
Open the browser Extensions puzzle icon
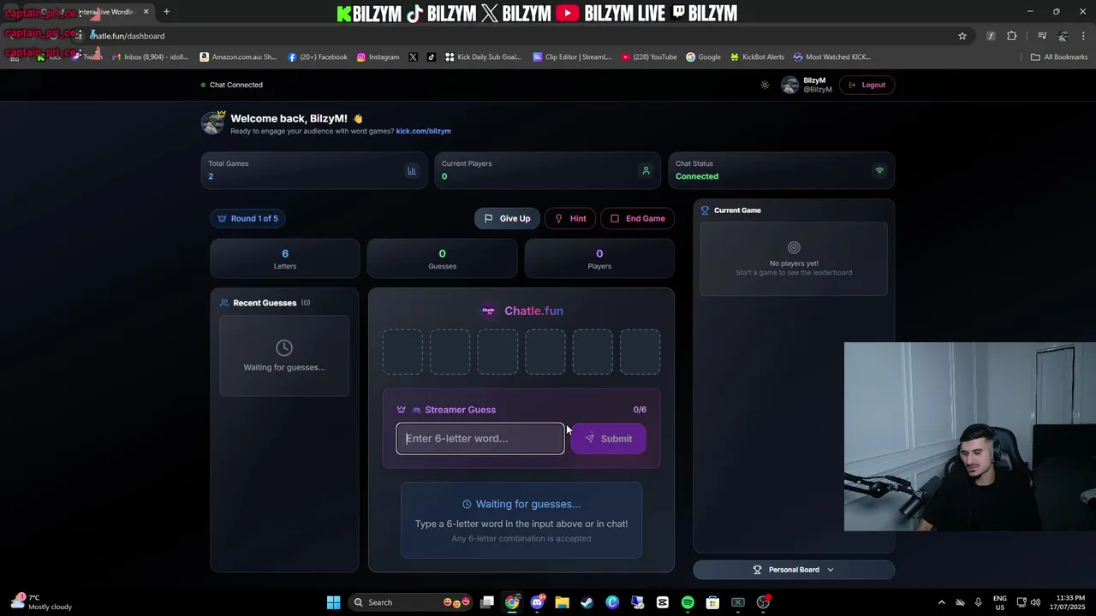(x=1012, y=36)
